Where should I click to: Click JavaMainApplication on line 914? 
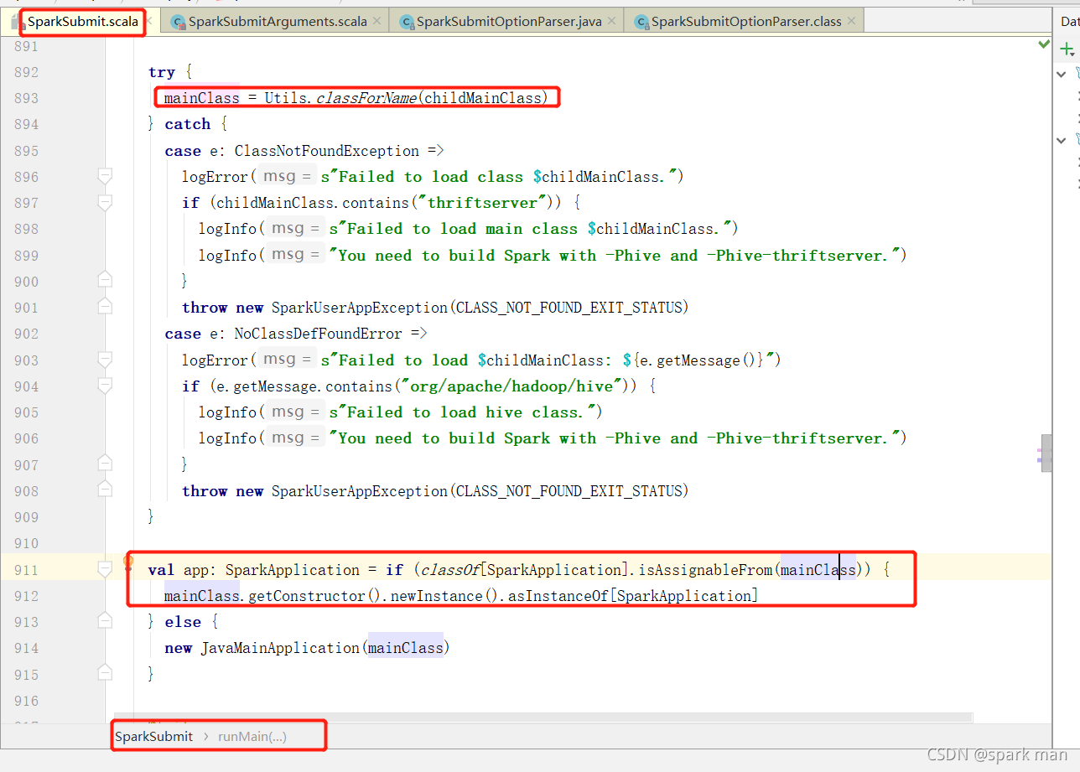pos(281,648)
